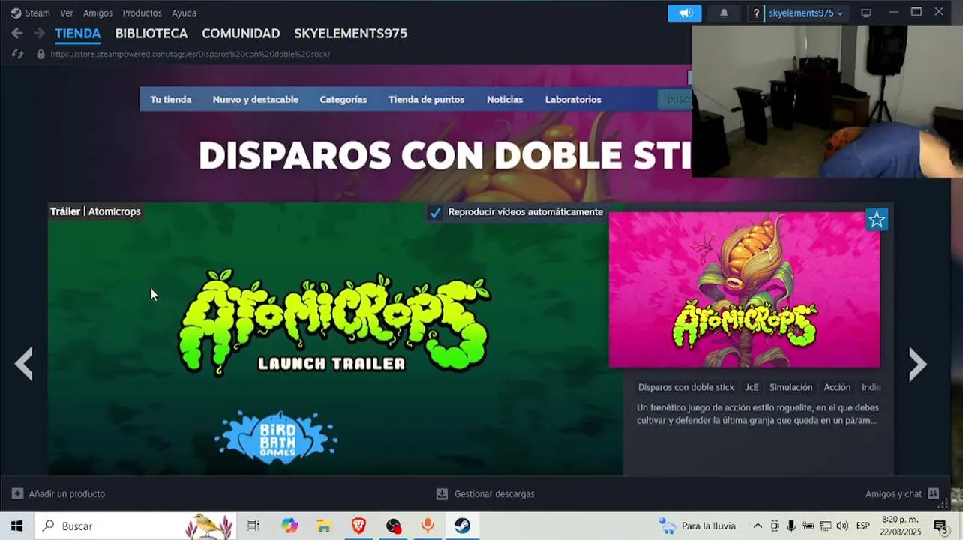The image size is (963, 540).
Task: Switch to Big Picture mode monitor icon
Action: pyautogui.click(x=866, y=13)
